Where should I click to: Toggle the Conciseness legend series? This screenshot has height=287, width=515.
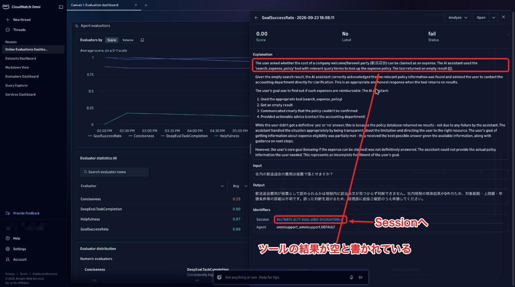141,136
